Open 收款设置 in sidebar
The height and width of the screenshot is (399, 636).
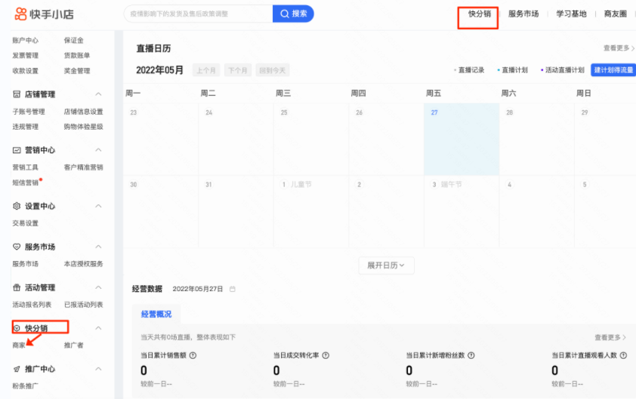click(x=25, y=70)
